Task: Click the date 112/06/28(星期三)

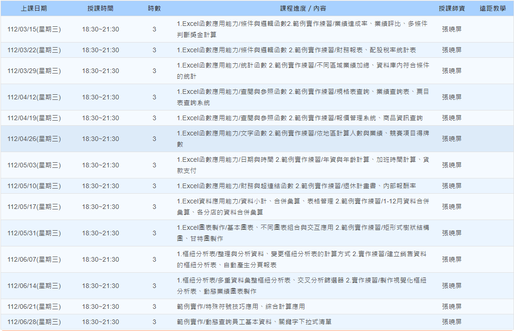Action: 34,322
